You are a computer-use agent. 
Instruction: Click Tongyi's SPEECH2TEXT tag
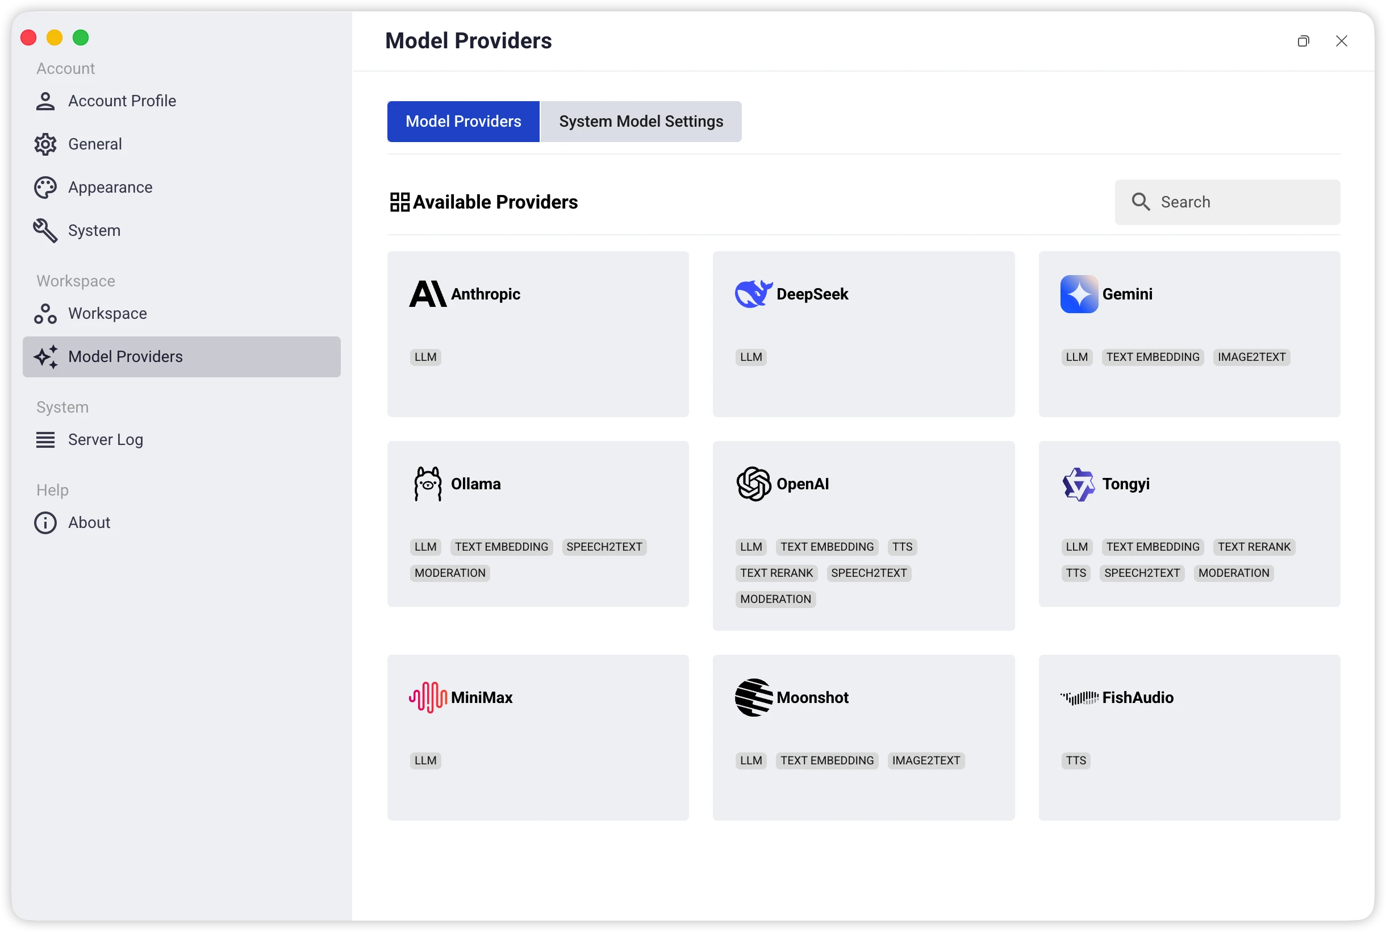click(1142, 573)
